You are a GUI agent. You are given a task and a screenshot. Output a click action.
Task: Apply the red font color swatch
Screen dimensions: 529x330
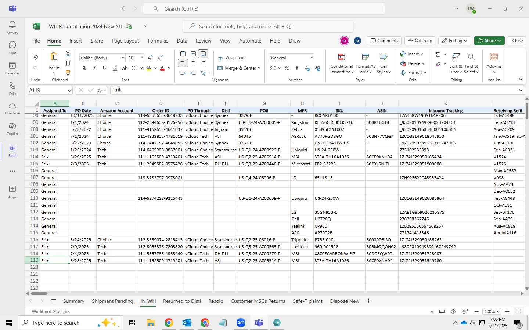coord(162,68)
